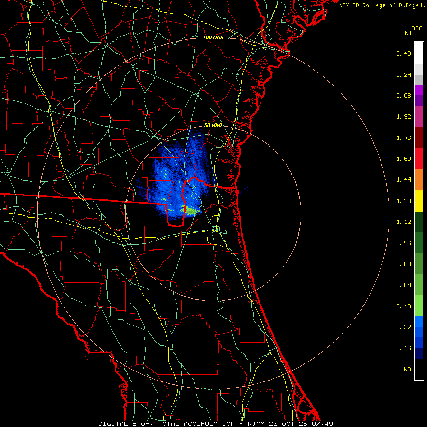The height and width of the screenshot is (427, 427).
Task: Click the 1.44 legend value
Action: (x=404, y=180)
